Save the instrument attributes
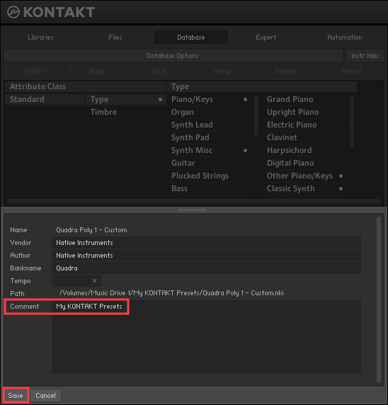The image size is (388, 405). pos(16,396)
